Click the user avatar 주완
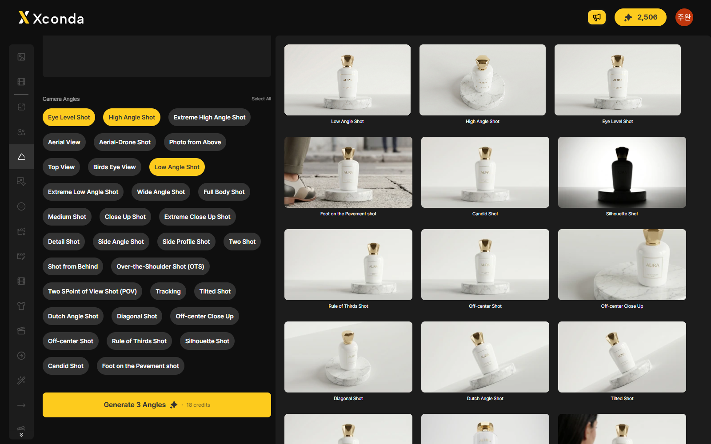 point(684,17)
